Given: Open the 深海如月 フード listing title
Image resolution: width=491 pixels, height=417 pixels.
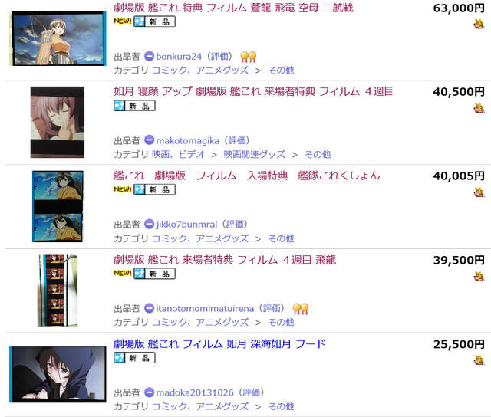Looking at the screenshot, I should coord(219,344).
